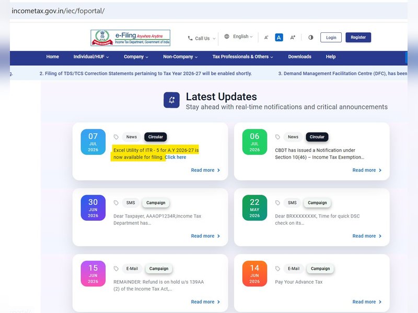Image resolution: width=418 pixels, height=313 pixels.
Task: Click the tag icon on the 15 Jun card
Action: 116,269
